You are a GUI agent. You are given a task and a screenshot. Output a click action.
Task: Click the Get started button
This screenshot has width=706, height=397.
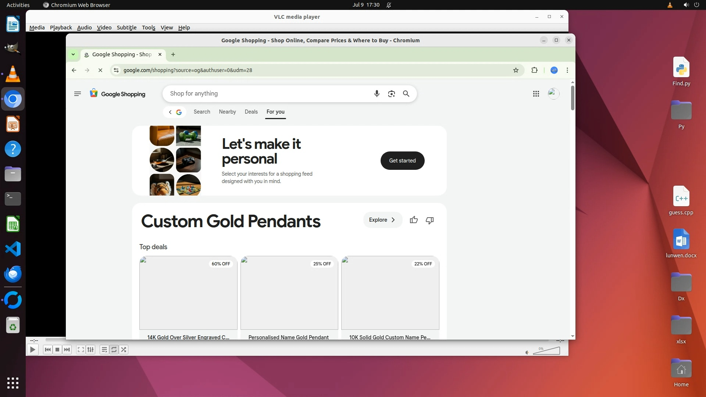coord(402,161)
